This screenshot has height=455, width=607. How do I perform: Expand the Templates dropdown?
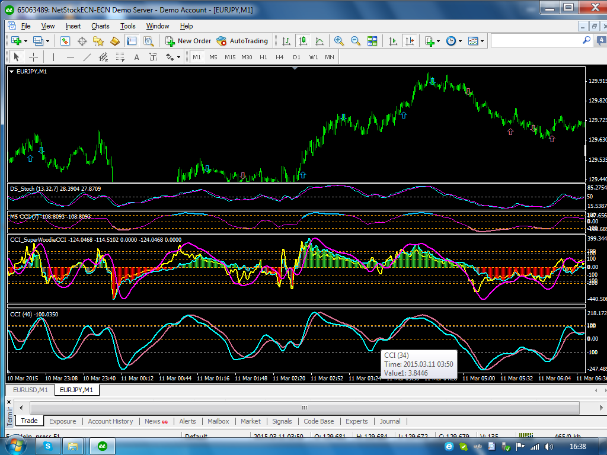tap(482, 41)
